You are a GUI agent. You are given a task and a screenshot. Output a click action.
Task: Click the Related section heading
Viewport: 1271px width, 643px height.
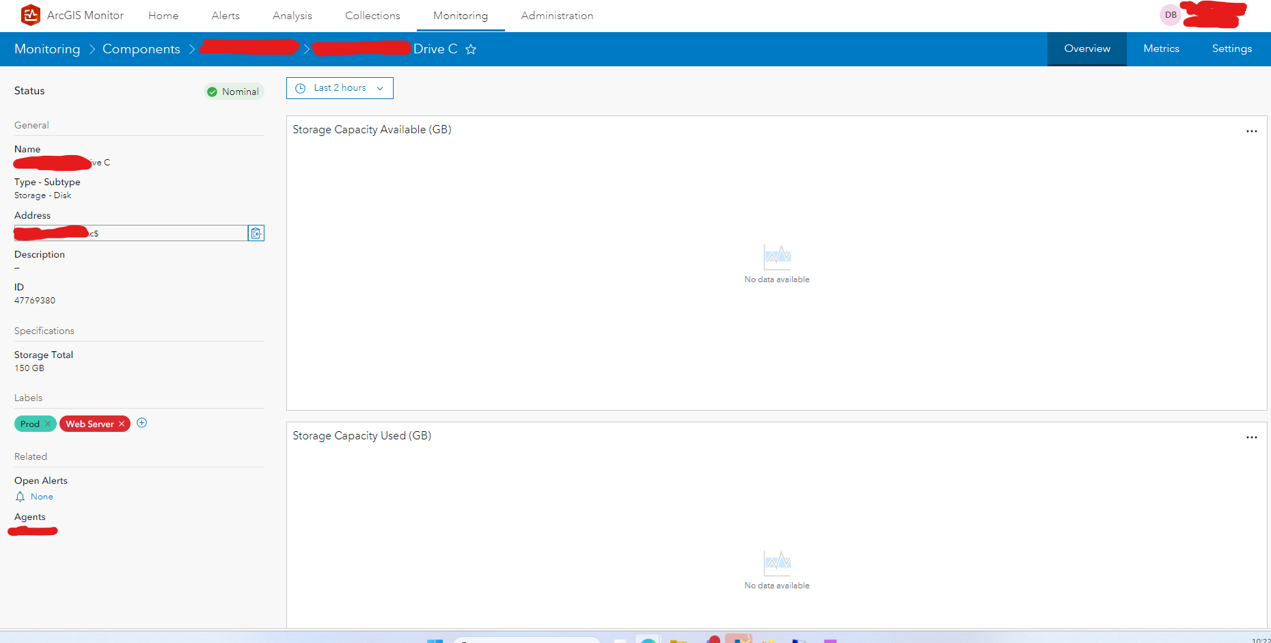[x=31, y=456]
